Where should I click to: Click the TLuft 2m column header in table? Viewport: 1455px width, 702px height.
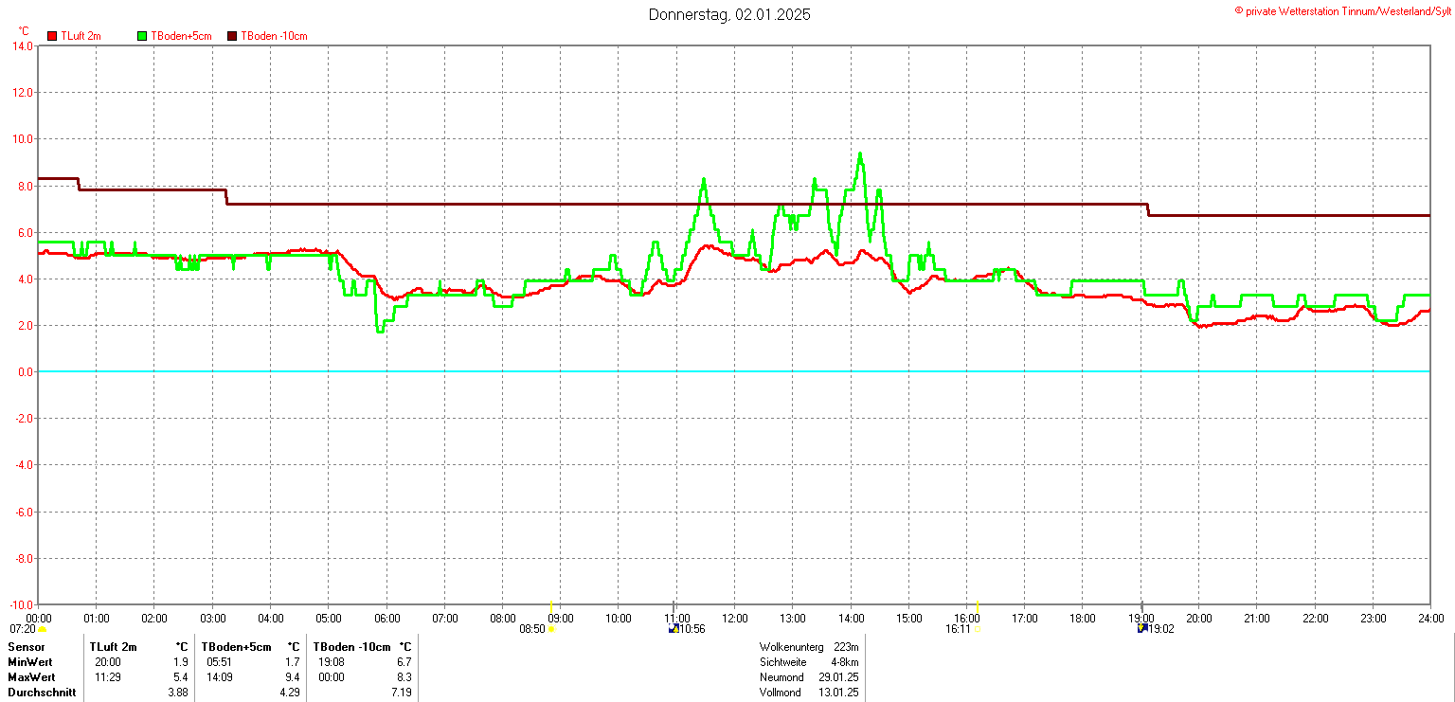[114, 647]
